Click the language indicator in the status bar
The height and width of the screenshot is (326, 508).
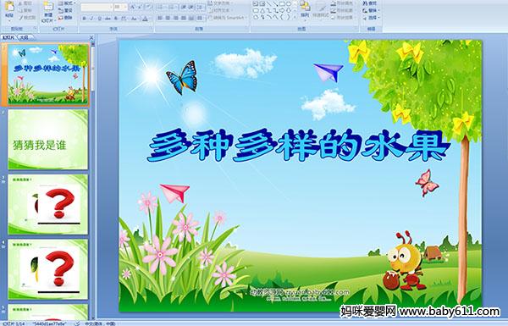tap(100, 323)
